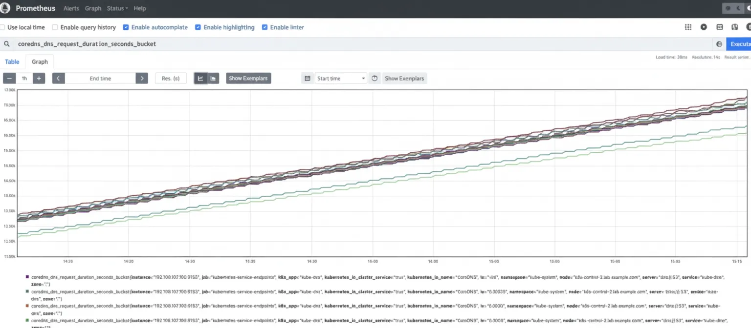Open the Alerts page in the navbar
The image size is (751, 328).
pos(71,8)
